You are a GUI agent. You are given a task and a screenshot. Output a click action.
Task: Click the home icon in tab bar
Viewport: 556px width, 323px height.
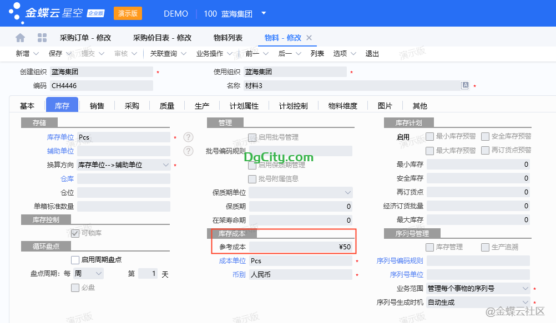point(21,38)
